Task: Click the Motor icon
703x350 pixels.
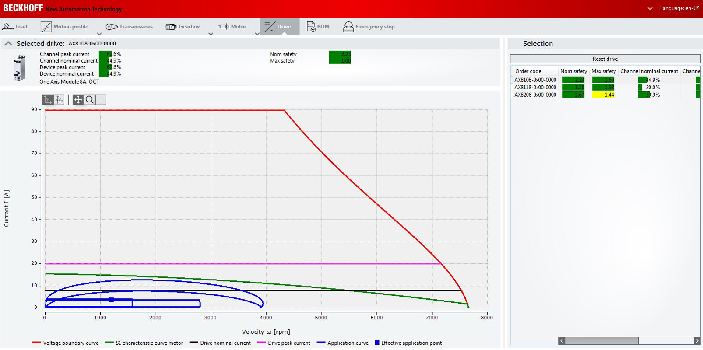Action: 223,27
